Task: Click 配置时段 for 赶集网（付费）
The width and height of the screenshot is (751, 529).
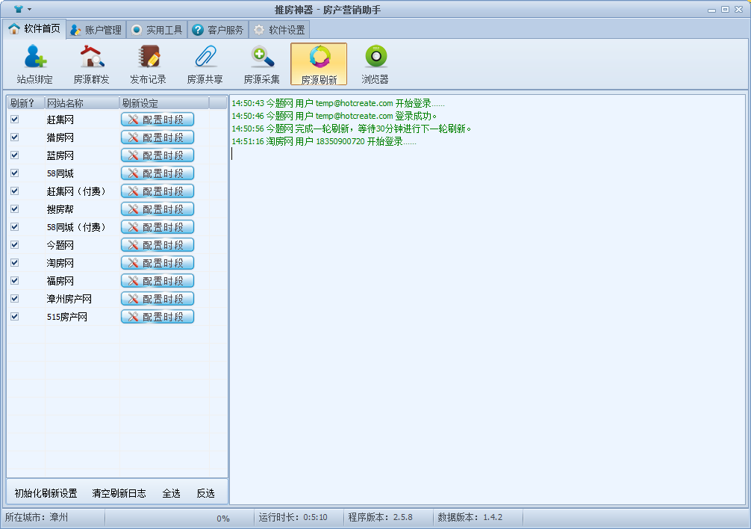Action: (158, 191)
